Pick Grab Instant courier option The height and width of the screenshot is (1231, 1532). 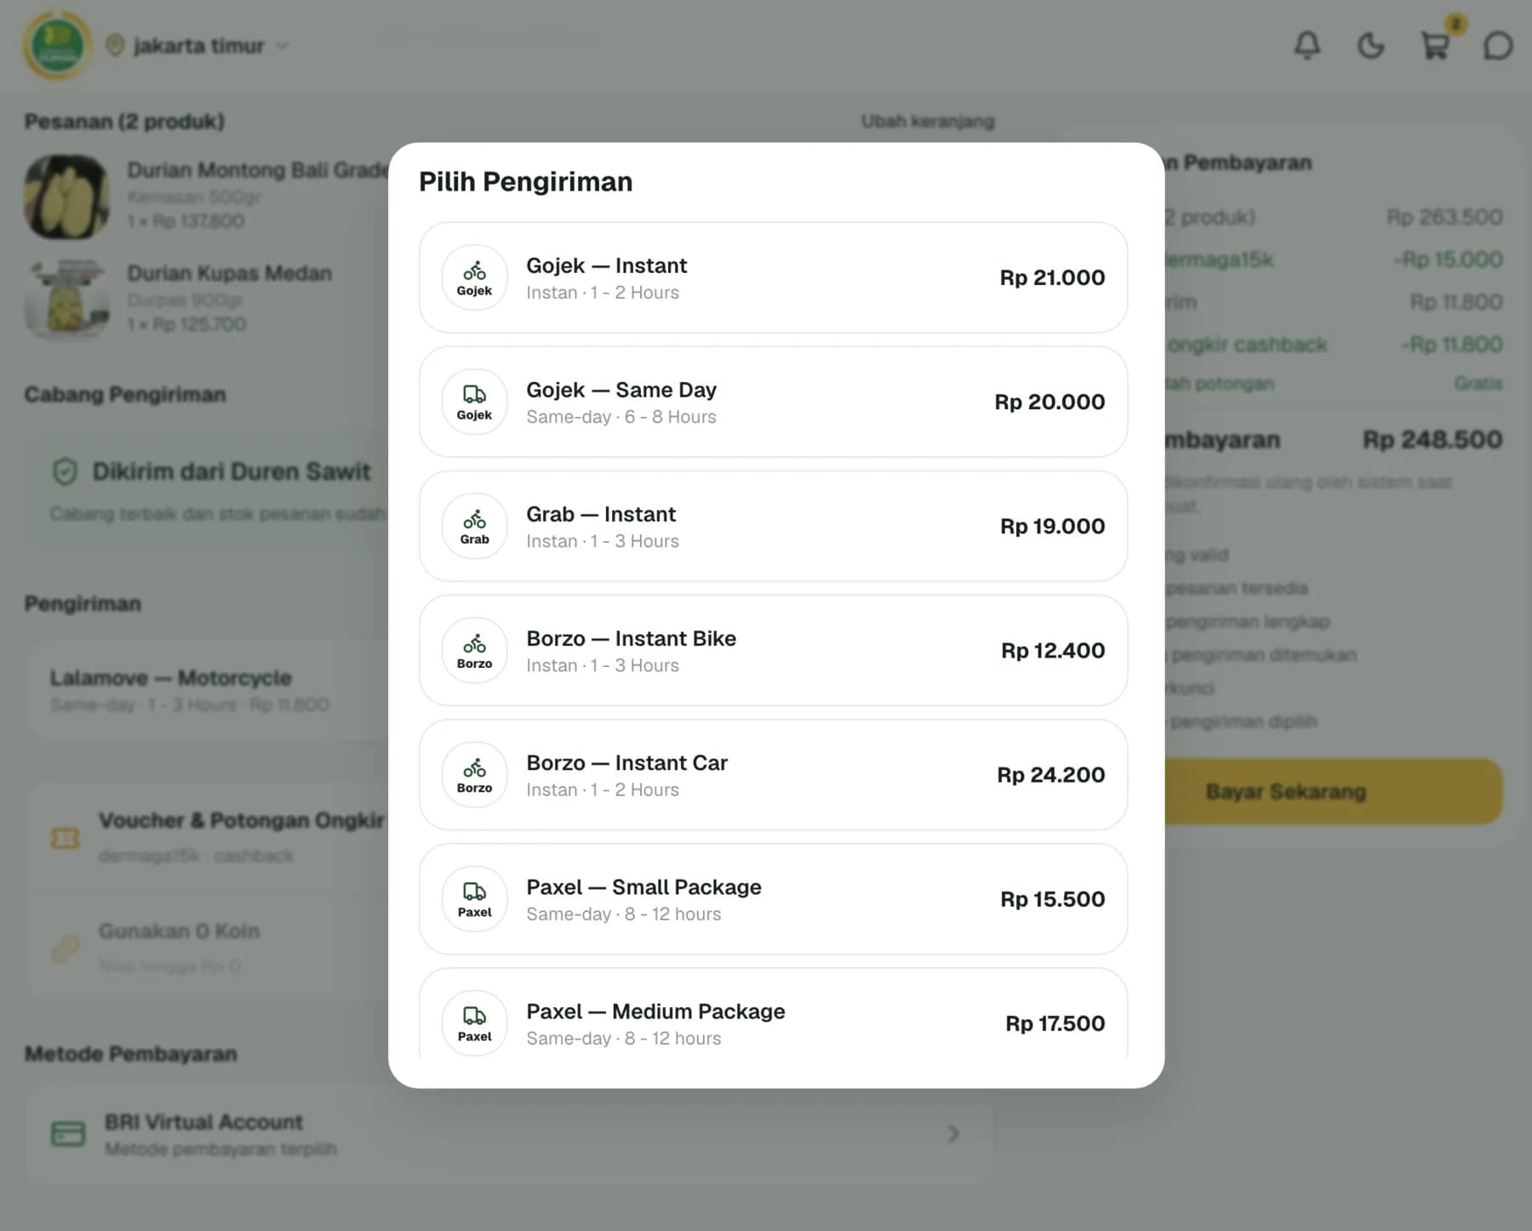[773, 526]
